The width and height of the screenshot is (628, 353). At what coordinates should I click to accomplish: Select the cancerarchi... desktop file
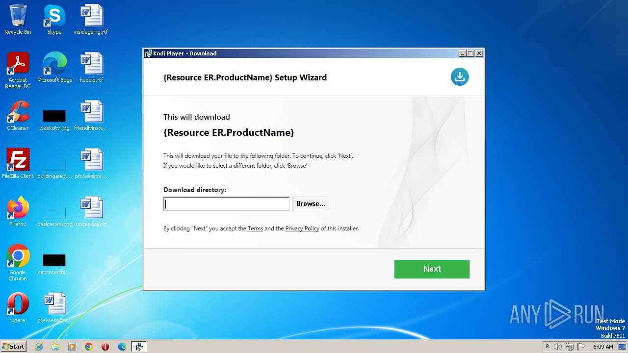[54, 264]
